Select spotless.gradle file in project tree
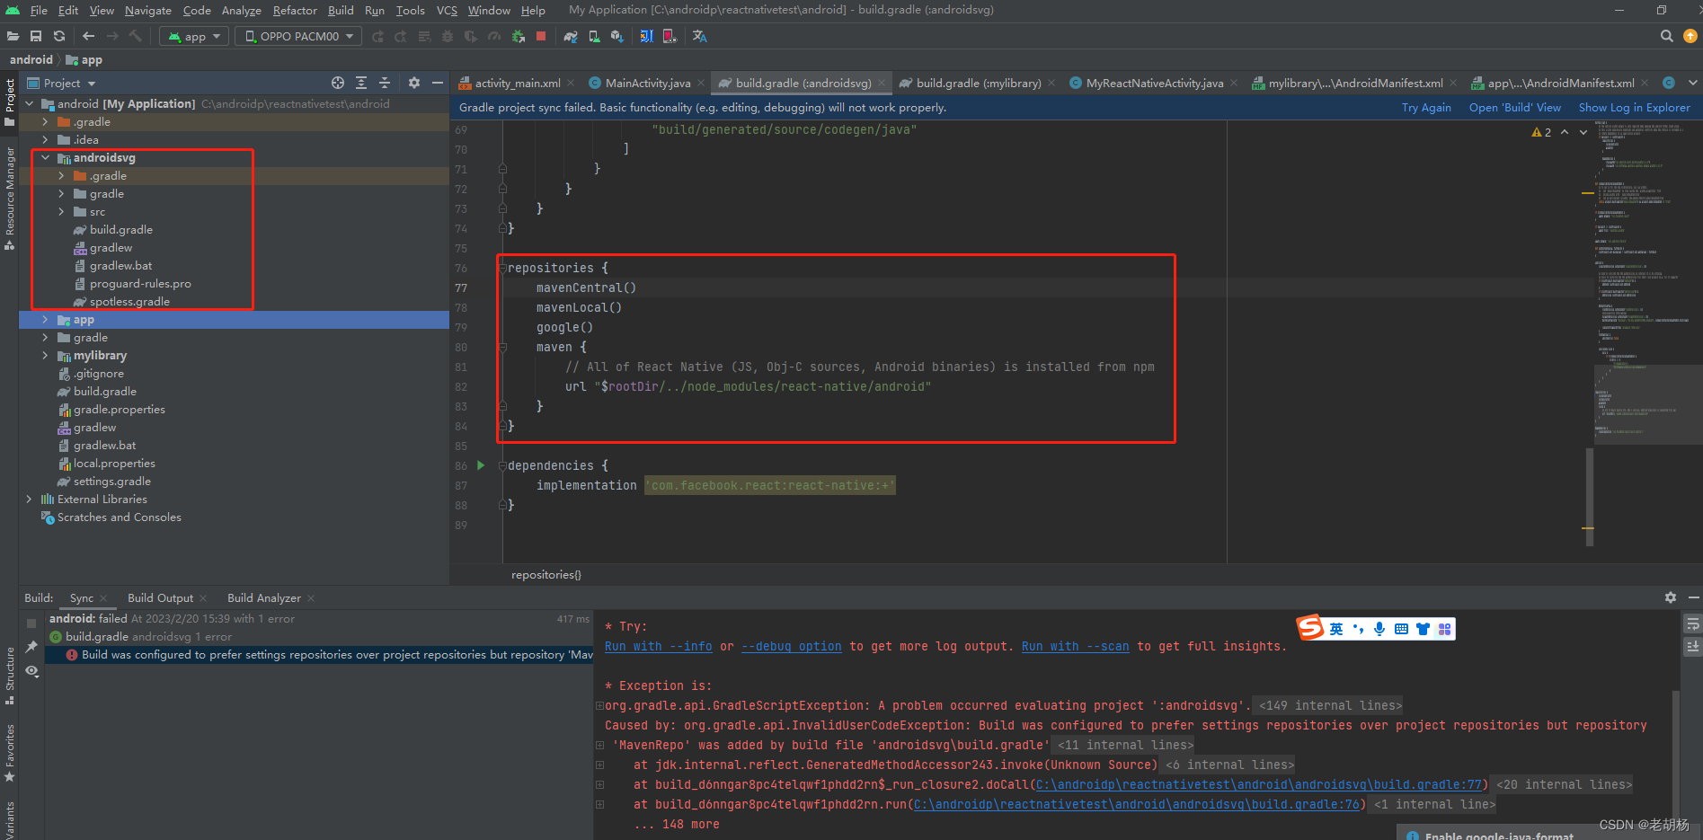Image resolution: width=1703 pixels, height=840 pixels. click(x=129, y=301)
